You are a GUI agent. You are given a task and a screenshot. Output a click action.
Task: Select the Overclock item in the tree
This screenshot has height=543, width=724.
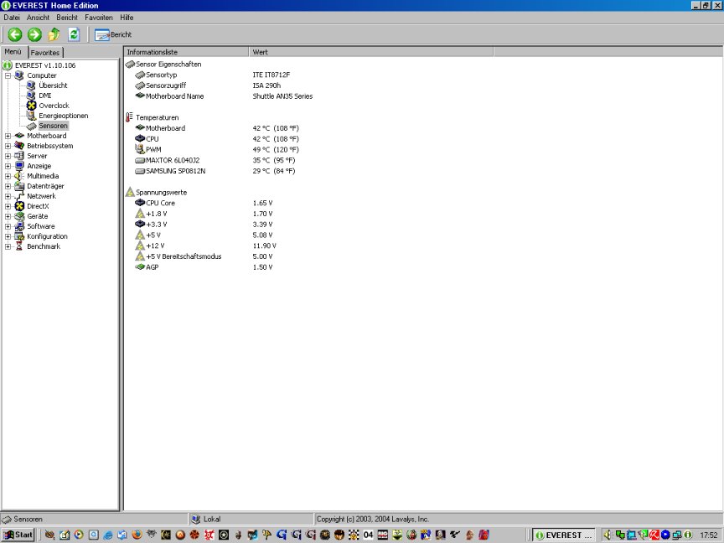pyautogui.click(x=54, y=106)
